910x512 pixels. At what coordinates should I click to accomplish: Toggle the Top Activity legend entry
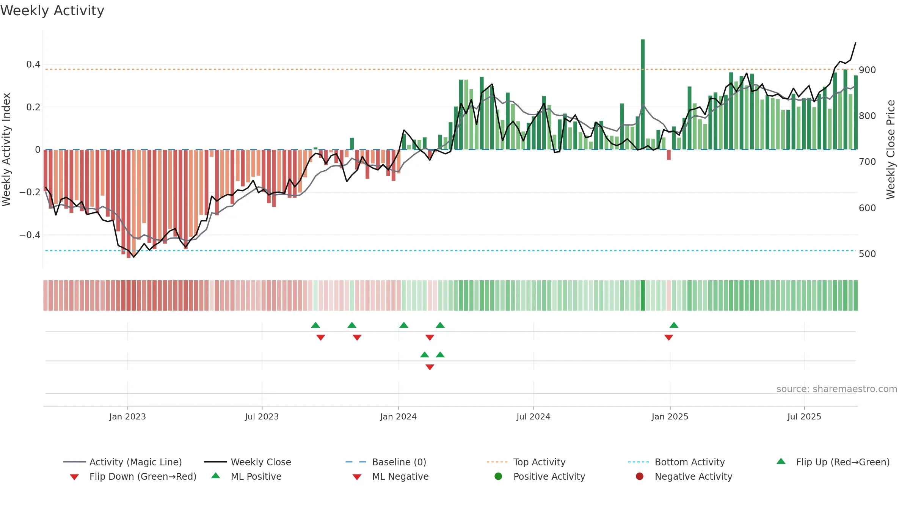pyautogui.click(x=526, y=462)
